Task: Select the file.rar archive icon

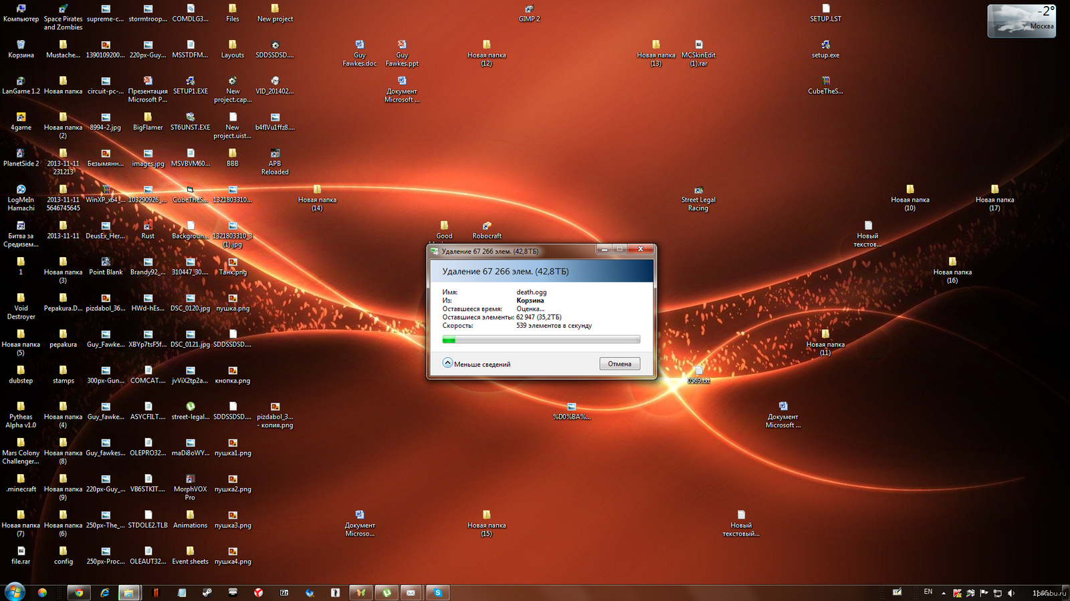Action: point(21,556)
